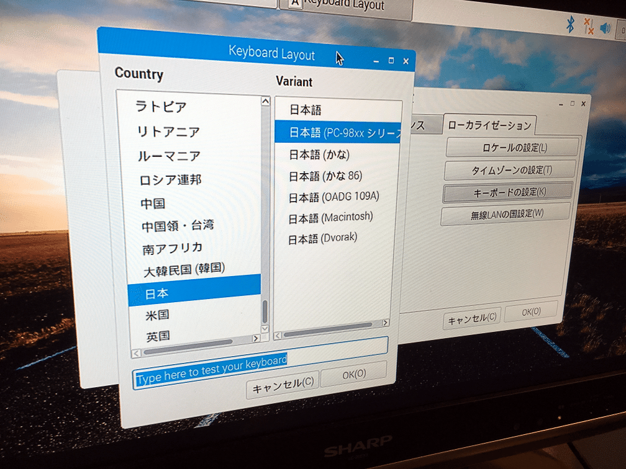Click Country list vertical scrollbar thumb

(265, 312)
